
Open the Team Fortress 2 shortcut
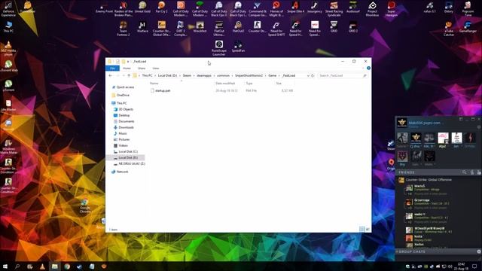tap(124, 29)
